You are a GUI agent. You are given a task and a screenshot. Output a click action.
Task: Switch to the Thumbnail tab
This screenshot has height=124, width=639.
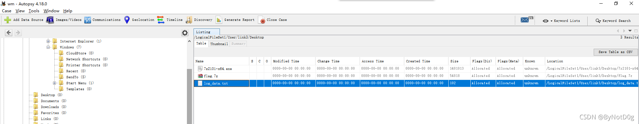(219, 44)
